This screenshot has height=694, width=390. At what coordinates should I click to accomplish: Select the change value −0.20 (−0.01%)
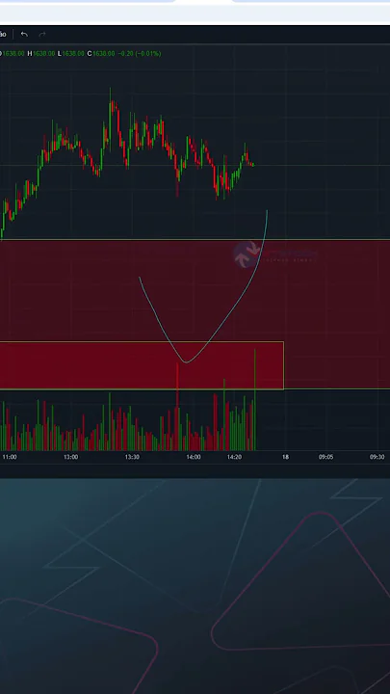click(140, 54)
